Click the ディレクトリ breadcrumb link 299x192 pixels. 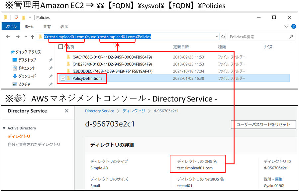click(134, 111)
